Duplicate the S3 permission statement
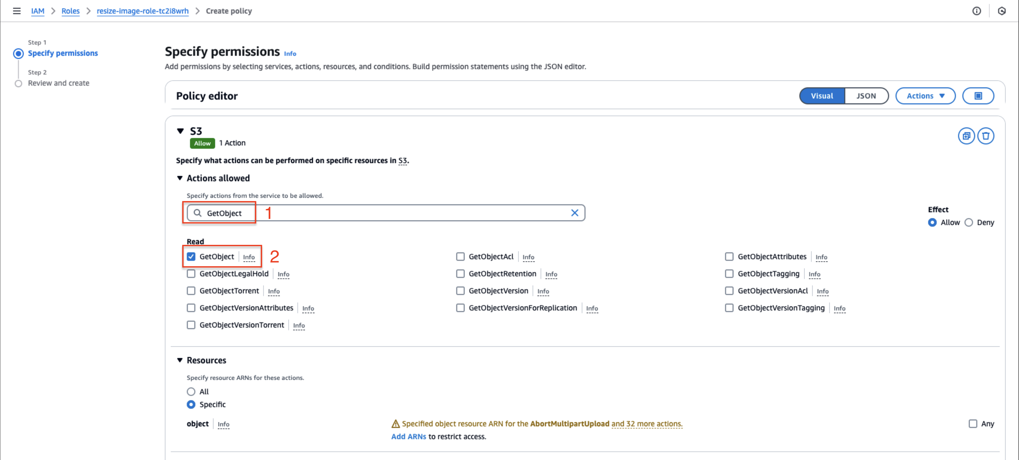This screenshot has width=1019, height=460. coord(966,136)
